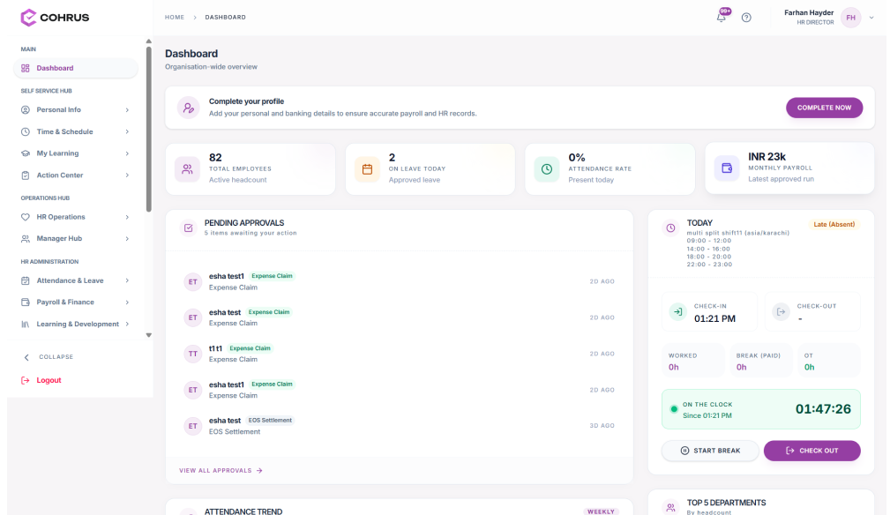Click the EOS Settlement tag
Viewport: 890px width, 515px height.
[270, 421]
